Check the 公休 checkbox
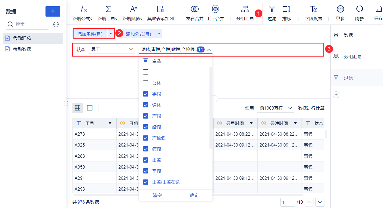This screenshot has width=383, height=208. click(x=146, y=83)
